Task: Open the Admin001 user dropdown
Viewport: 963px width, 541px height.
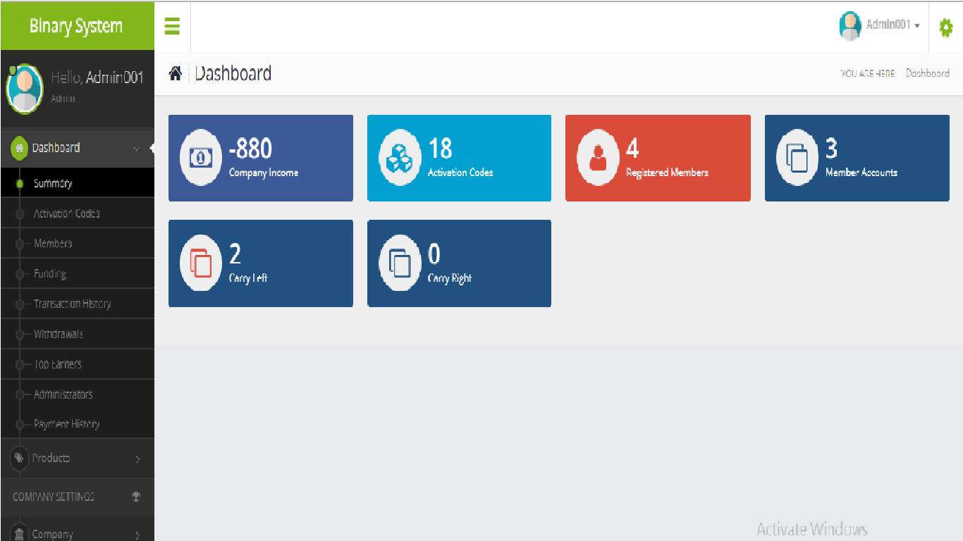Action: pyautogui.click(x=880, y=25)
